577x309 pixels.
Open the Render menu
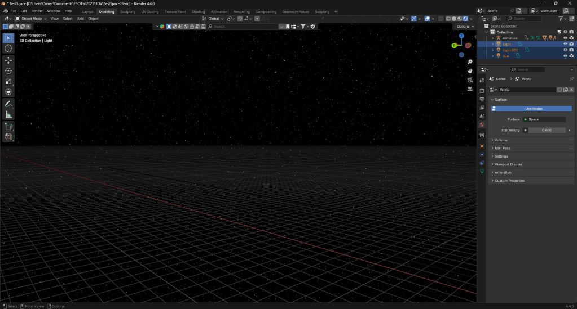pyautogui.click(x=37, y=11)
